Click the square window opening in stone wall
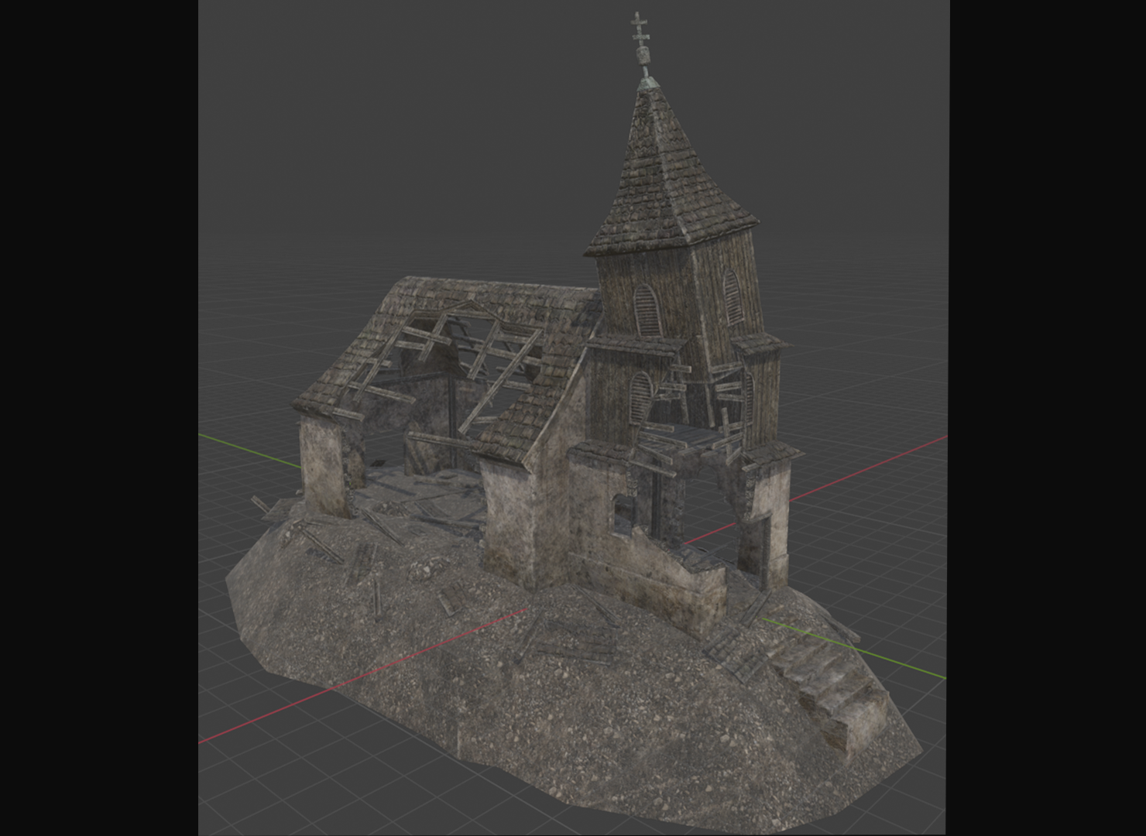Viewport: 1146px width, 836px height. 623,515
